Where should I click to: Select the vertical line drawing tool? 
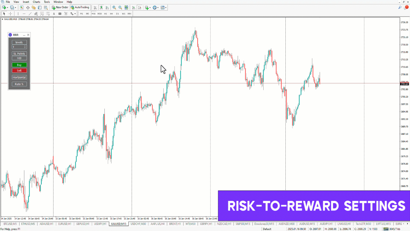(18, 14)
